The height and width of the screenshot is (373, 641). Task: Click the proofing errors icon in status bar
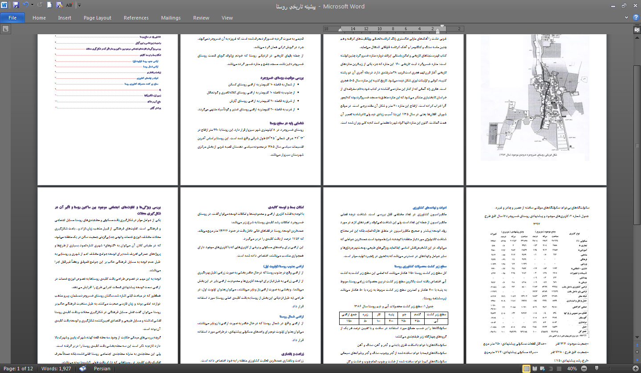tap(83, 369)
